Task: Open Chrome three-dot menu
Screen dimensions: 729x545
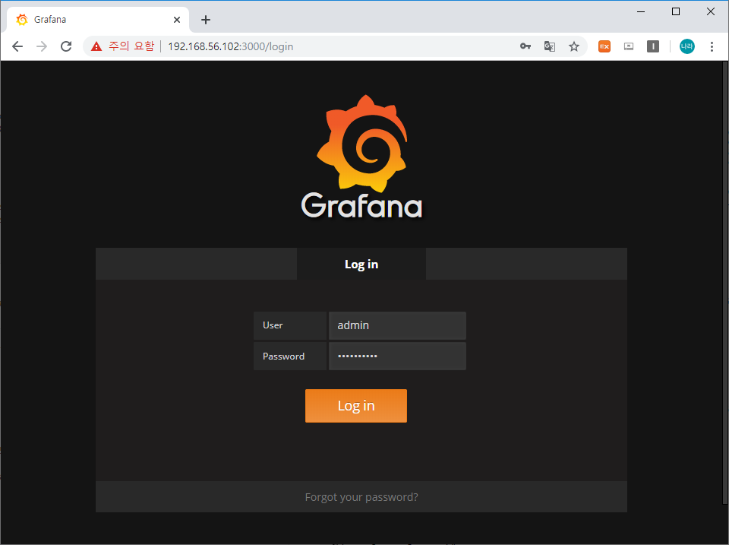Action: [712, 46]
